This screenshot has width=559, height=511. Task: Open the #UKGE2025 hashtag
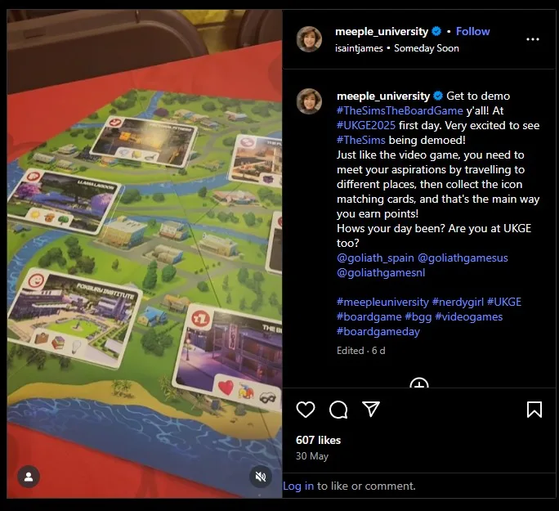click(366, 125)
